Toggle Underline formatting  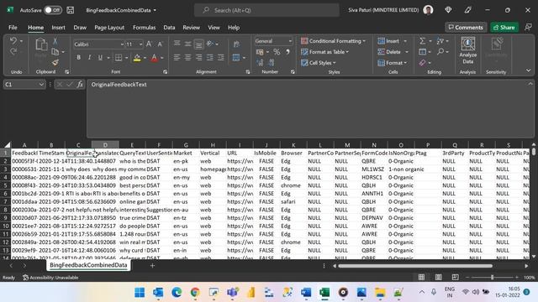[x=100, y=58]
